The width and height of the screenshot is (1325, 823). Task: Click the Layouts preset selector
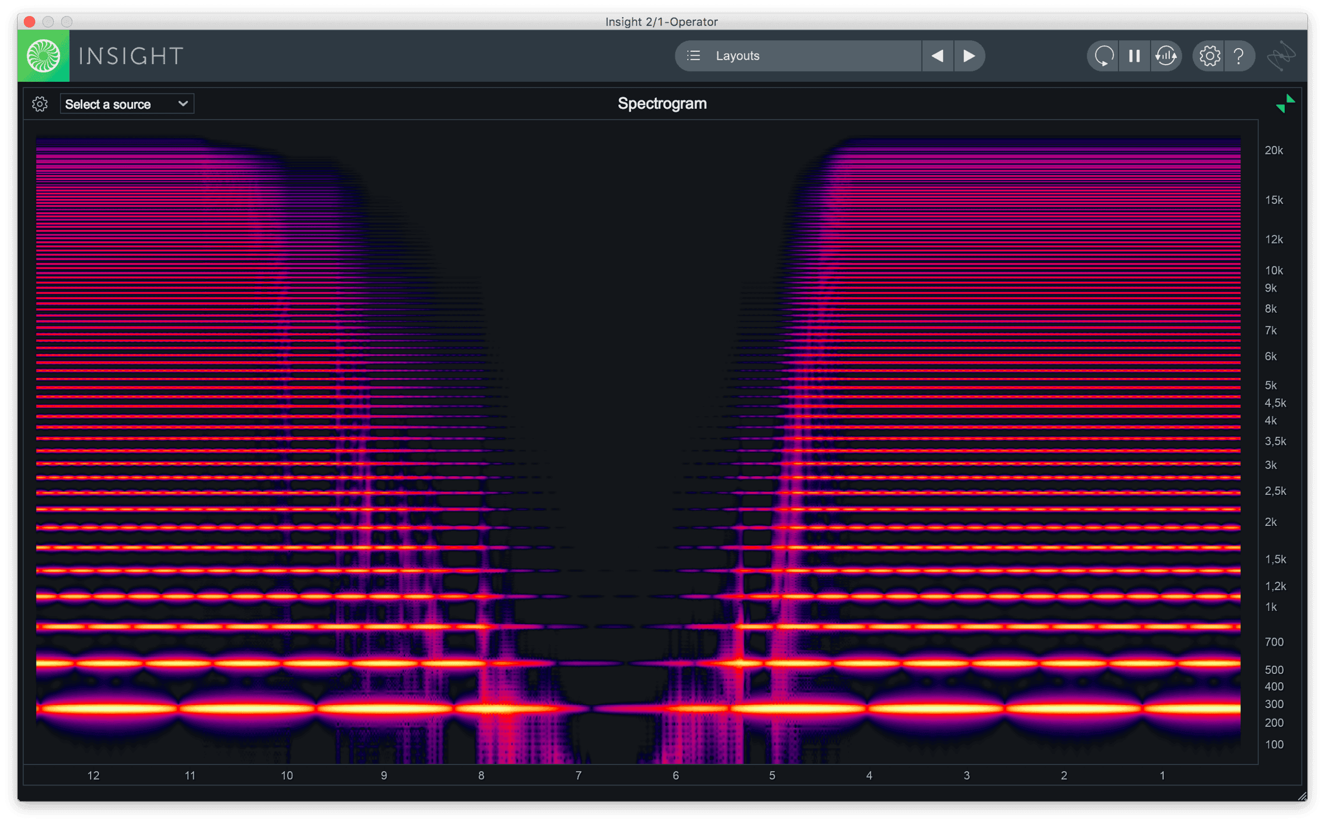(x=798, y=56)
